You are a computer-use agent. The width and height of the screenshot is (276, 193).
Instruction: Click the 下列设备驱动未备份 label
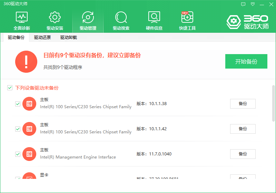[x=37, y=88]
